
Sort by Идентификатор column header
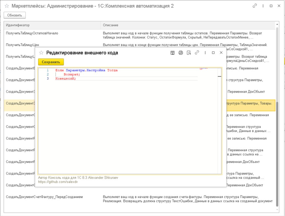coord(52,25)
